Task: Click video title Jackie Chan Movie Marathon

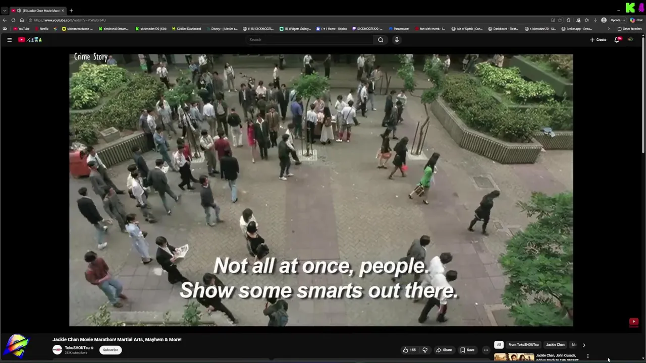Action: click(x=117, y=339)
